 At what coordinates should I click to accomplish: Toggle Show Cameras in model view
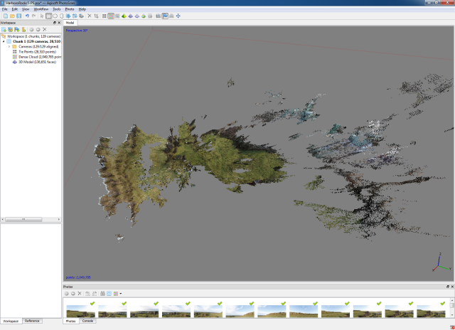pos(158,16)
